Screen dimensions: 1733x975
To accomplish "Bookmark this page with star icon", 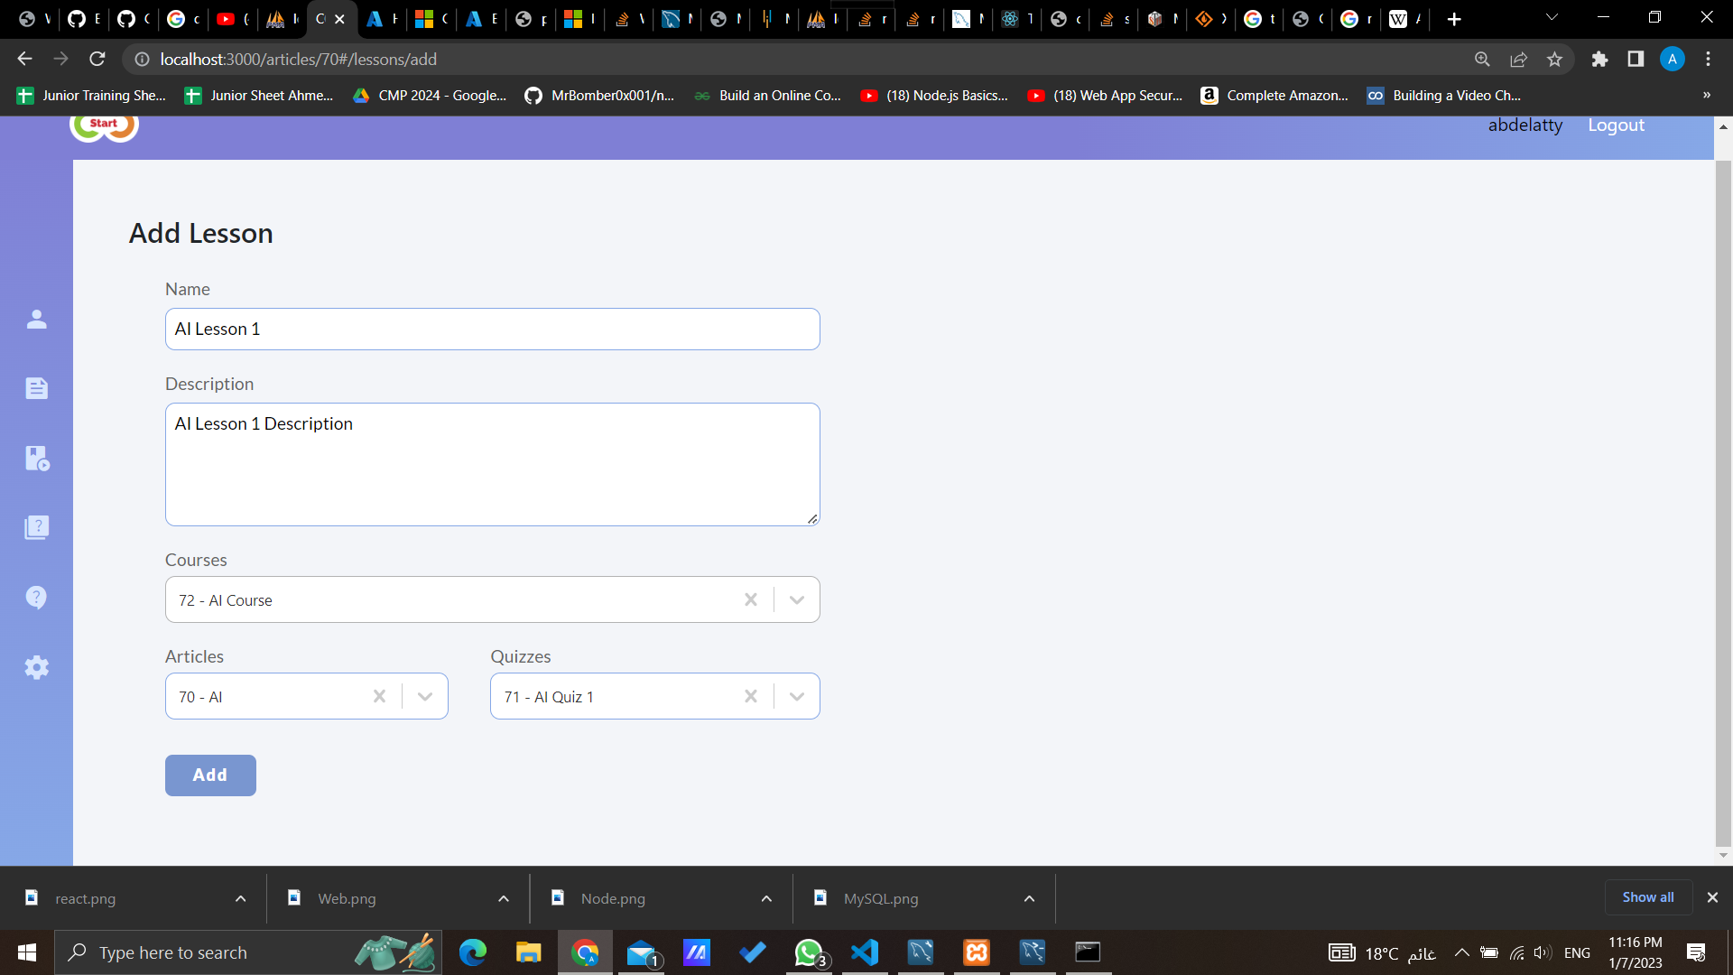I will click(1554, 60).
